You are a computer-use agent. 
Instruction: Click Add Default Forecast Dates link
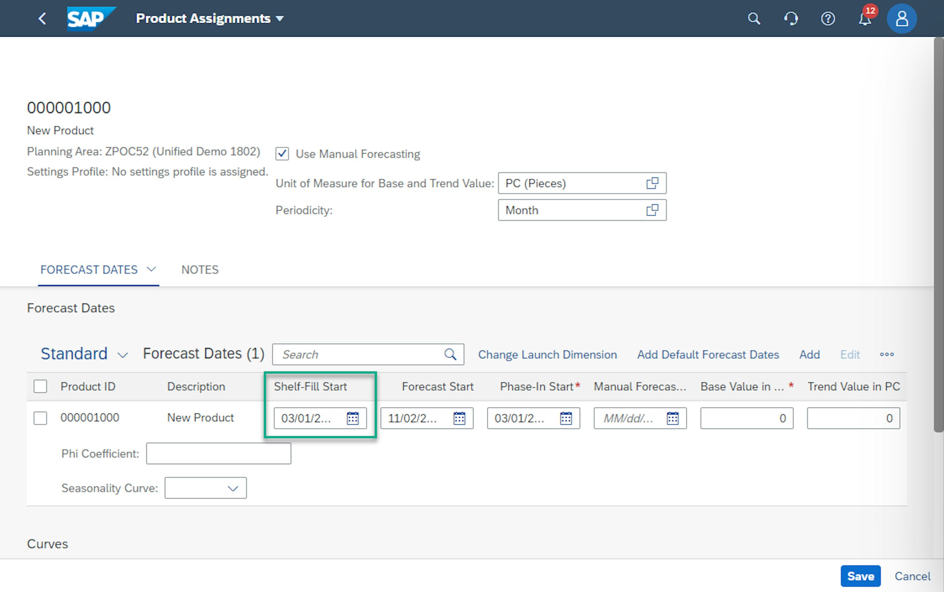(708, 355)
